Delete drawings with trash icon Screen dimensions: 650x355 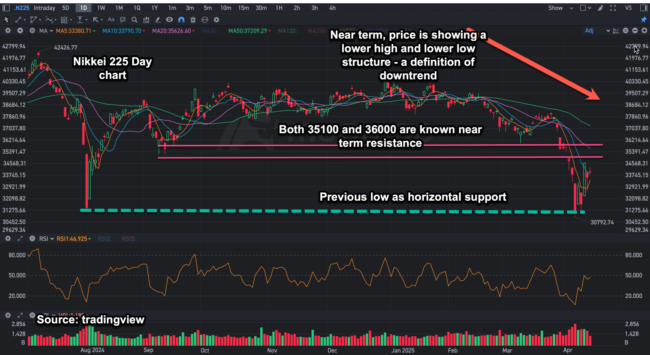193,19
